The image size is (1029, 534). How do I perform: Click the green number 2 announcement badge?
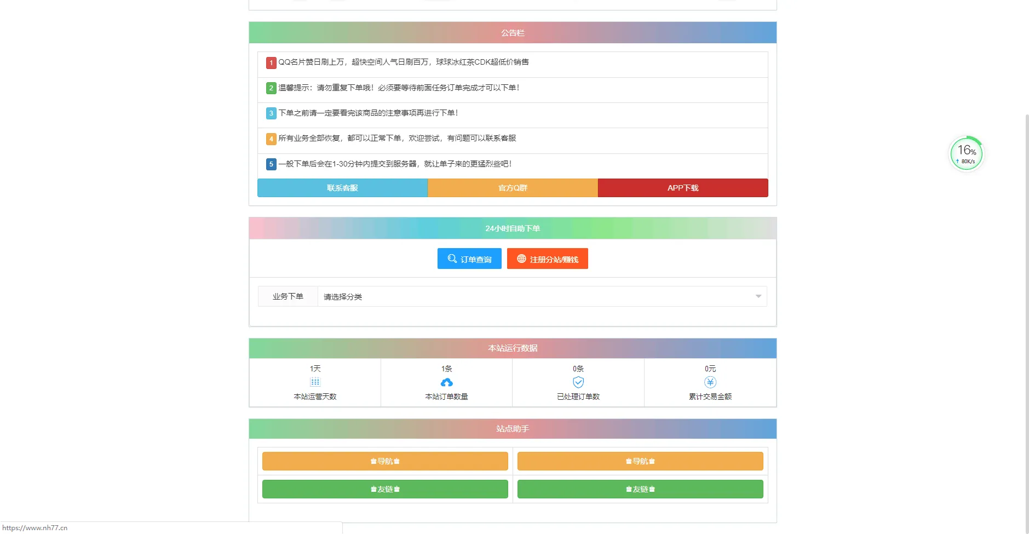tap(271, 88)
